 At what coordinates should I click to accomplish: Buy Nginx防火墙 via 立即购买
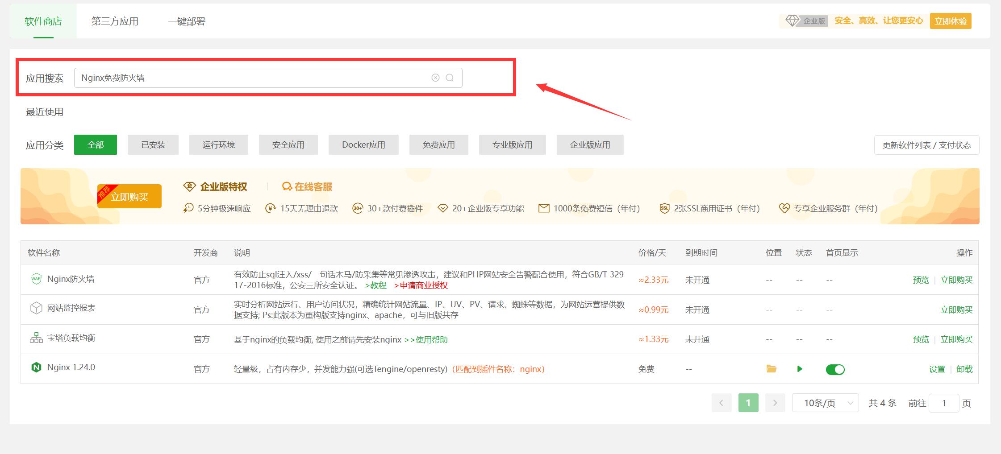[956, 280]
